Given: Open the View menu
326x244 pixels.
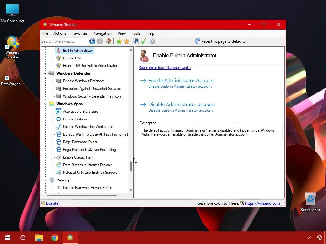Looking at the screenshot, I should pos(122,33).
